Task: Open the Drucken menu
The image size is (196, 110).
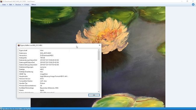Action: (18, 5)
